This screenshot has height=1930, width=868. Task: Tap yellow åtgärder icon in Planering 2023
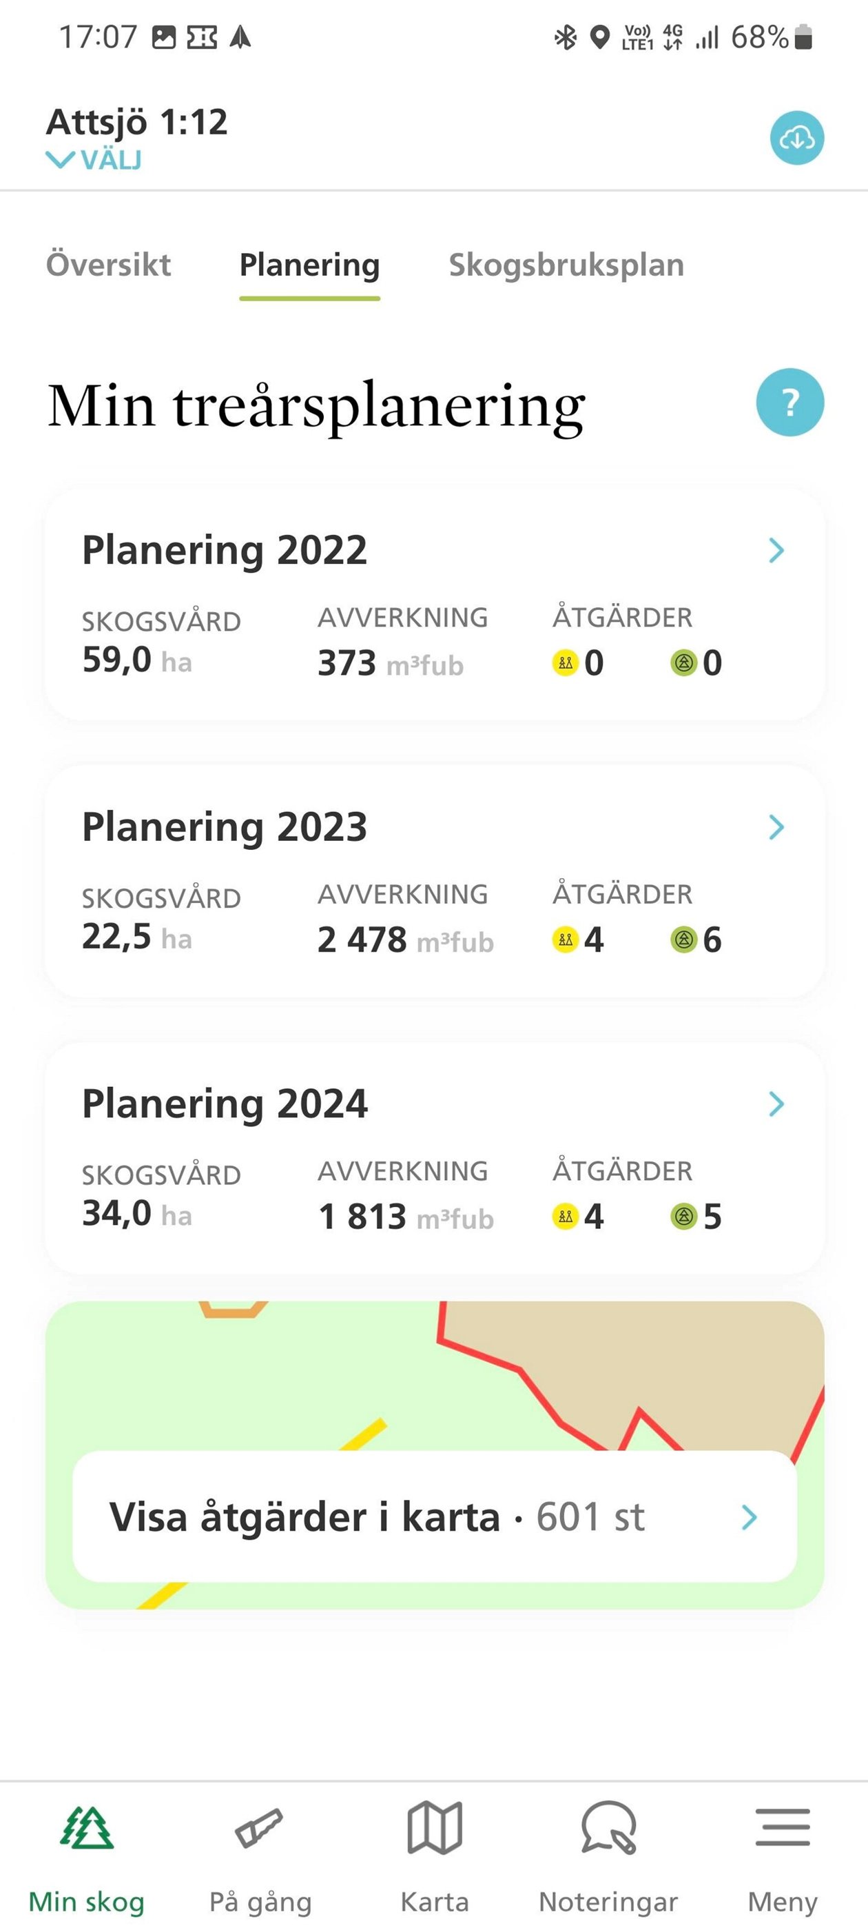566,939
